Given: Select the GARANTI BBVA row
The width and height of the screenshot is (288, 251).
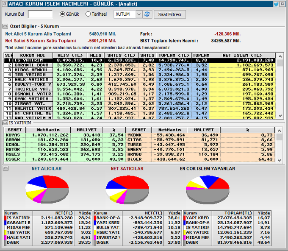Looking at the screenshot, I should [140, 65].
